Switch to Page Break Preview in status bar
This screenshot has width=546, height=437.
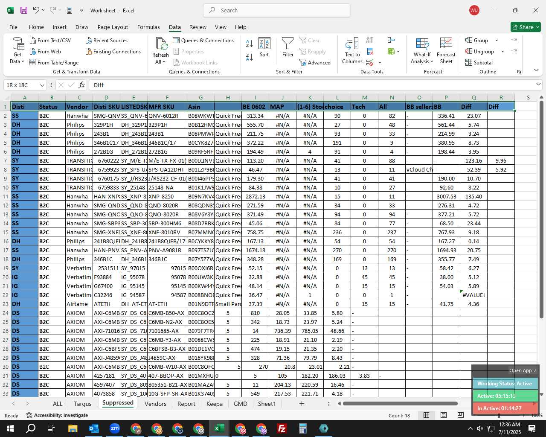[461, 415]
